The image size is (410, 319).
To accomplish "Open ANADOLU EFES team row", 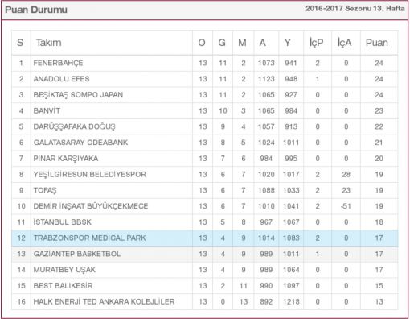I will pyautogui.click(x=205, y=79).
